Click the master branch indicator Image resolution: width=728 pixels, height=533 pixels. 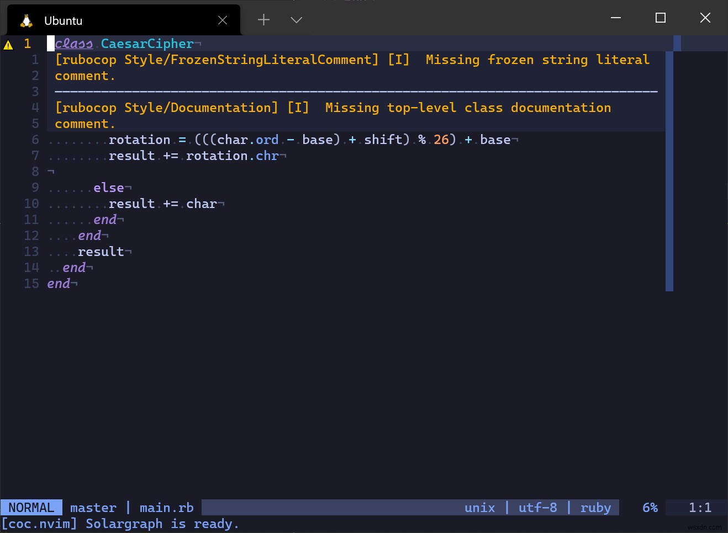pos(93,507)
